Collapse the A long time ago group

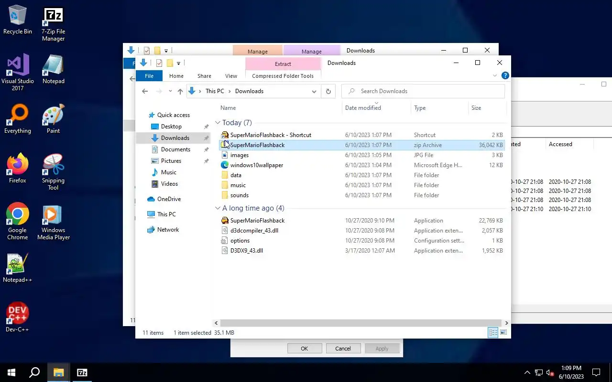click(218, 208)
